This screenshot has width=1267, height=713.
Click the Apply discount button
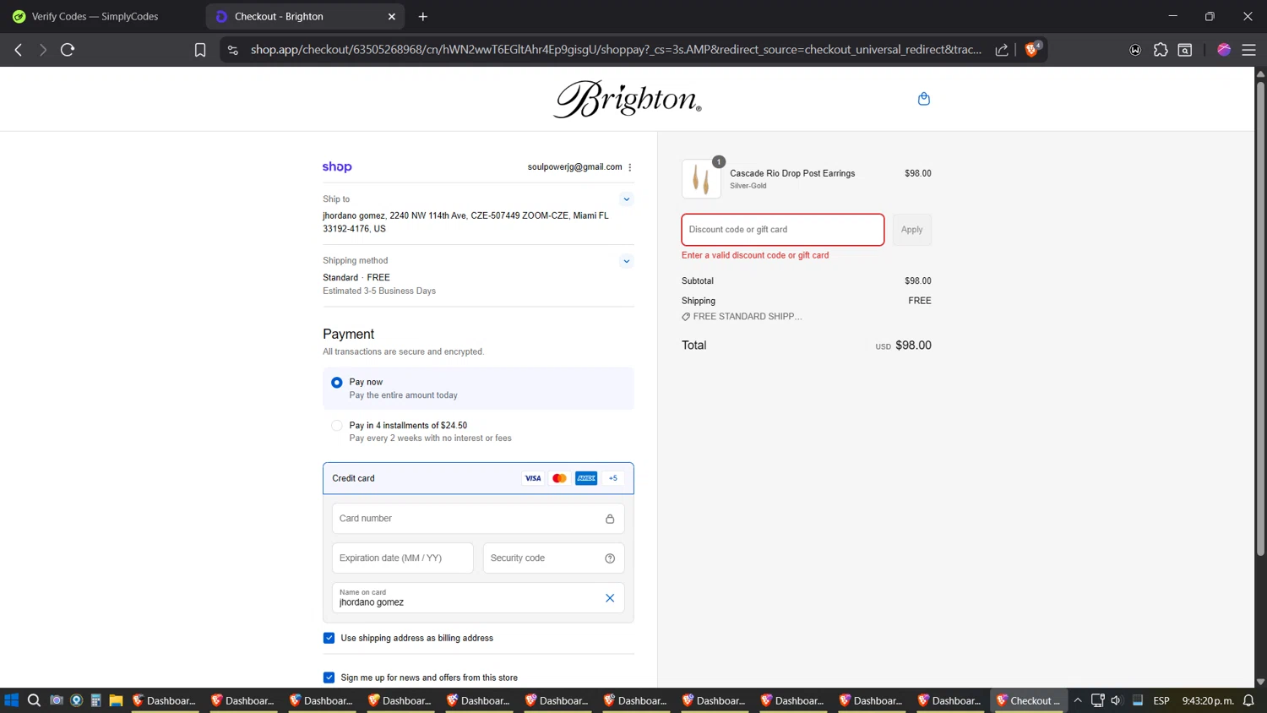pyautogui.click(x=911, y=230)
